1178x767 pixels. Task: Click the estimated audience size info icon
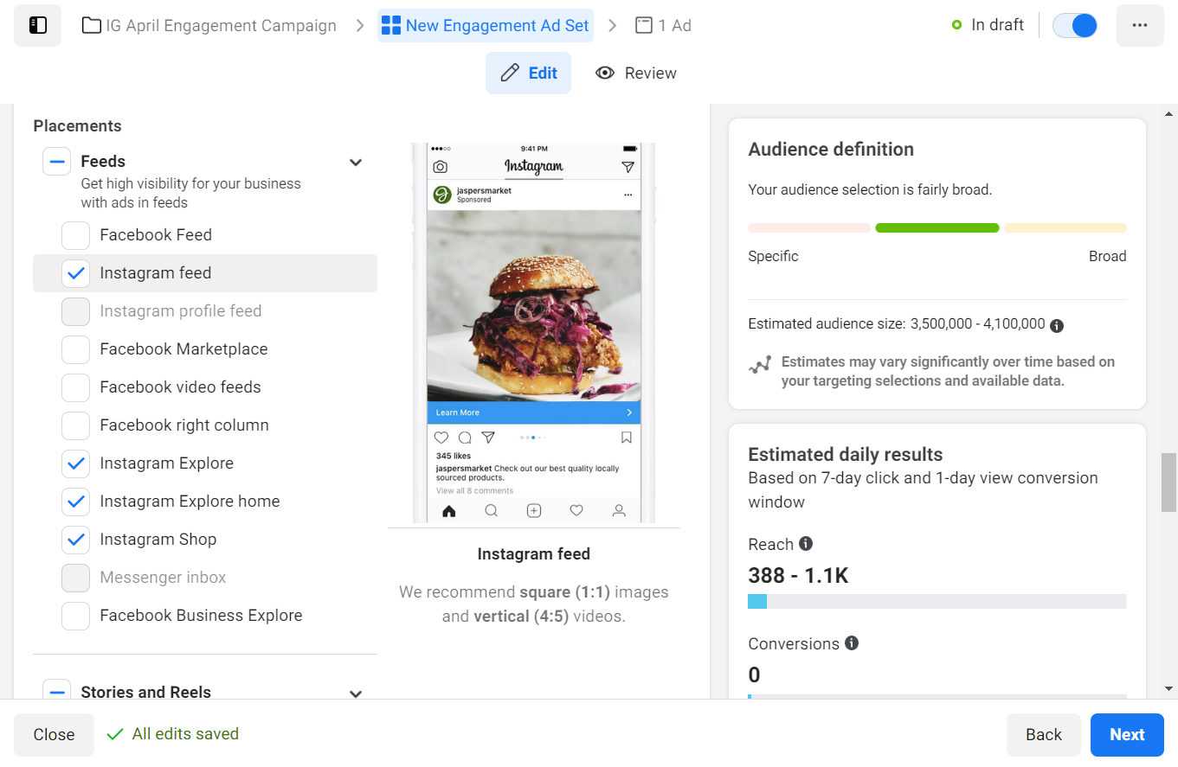pyautogui.click(x=1056, y=326)
